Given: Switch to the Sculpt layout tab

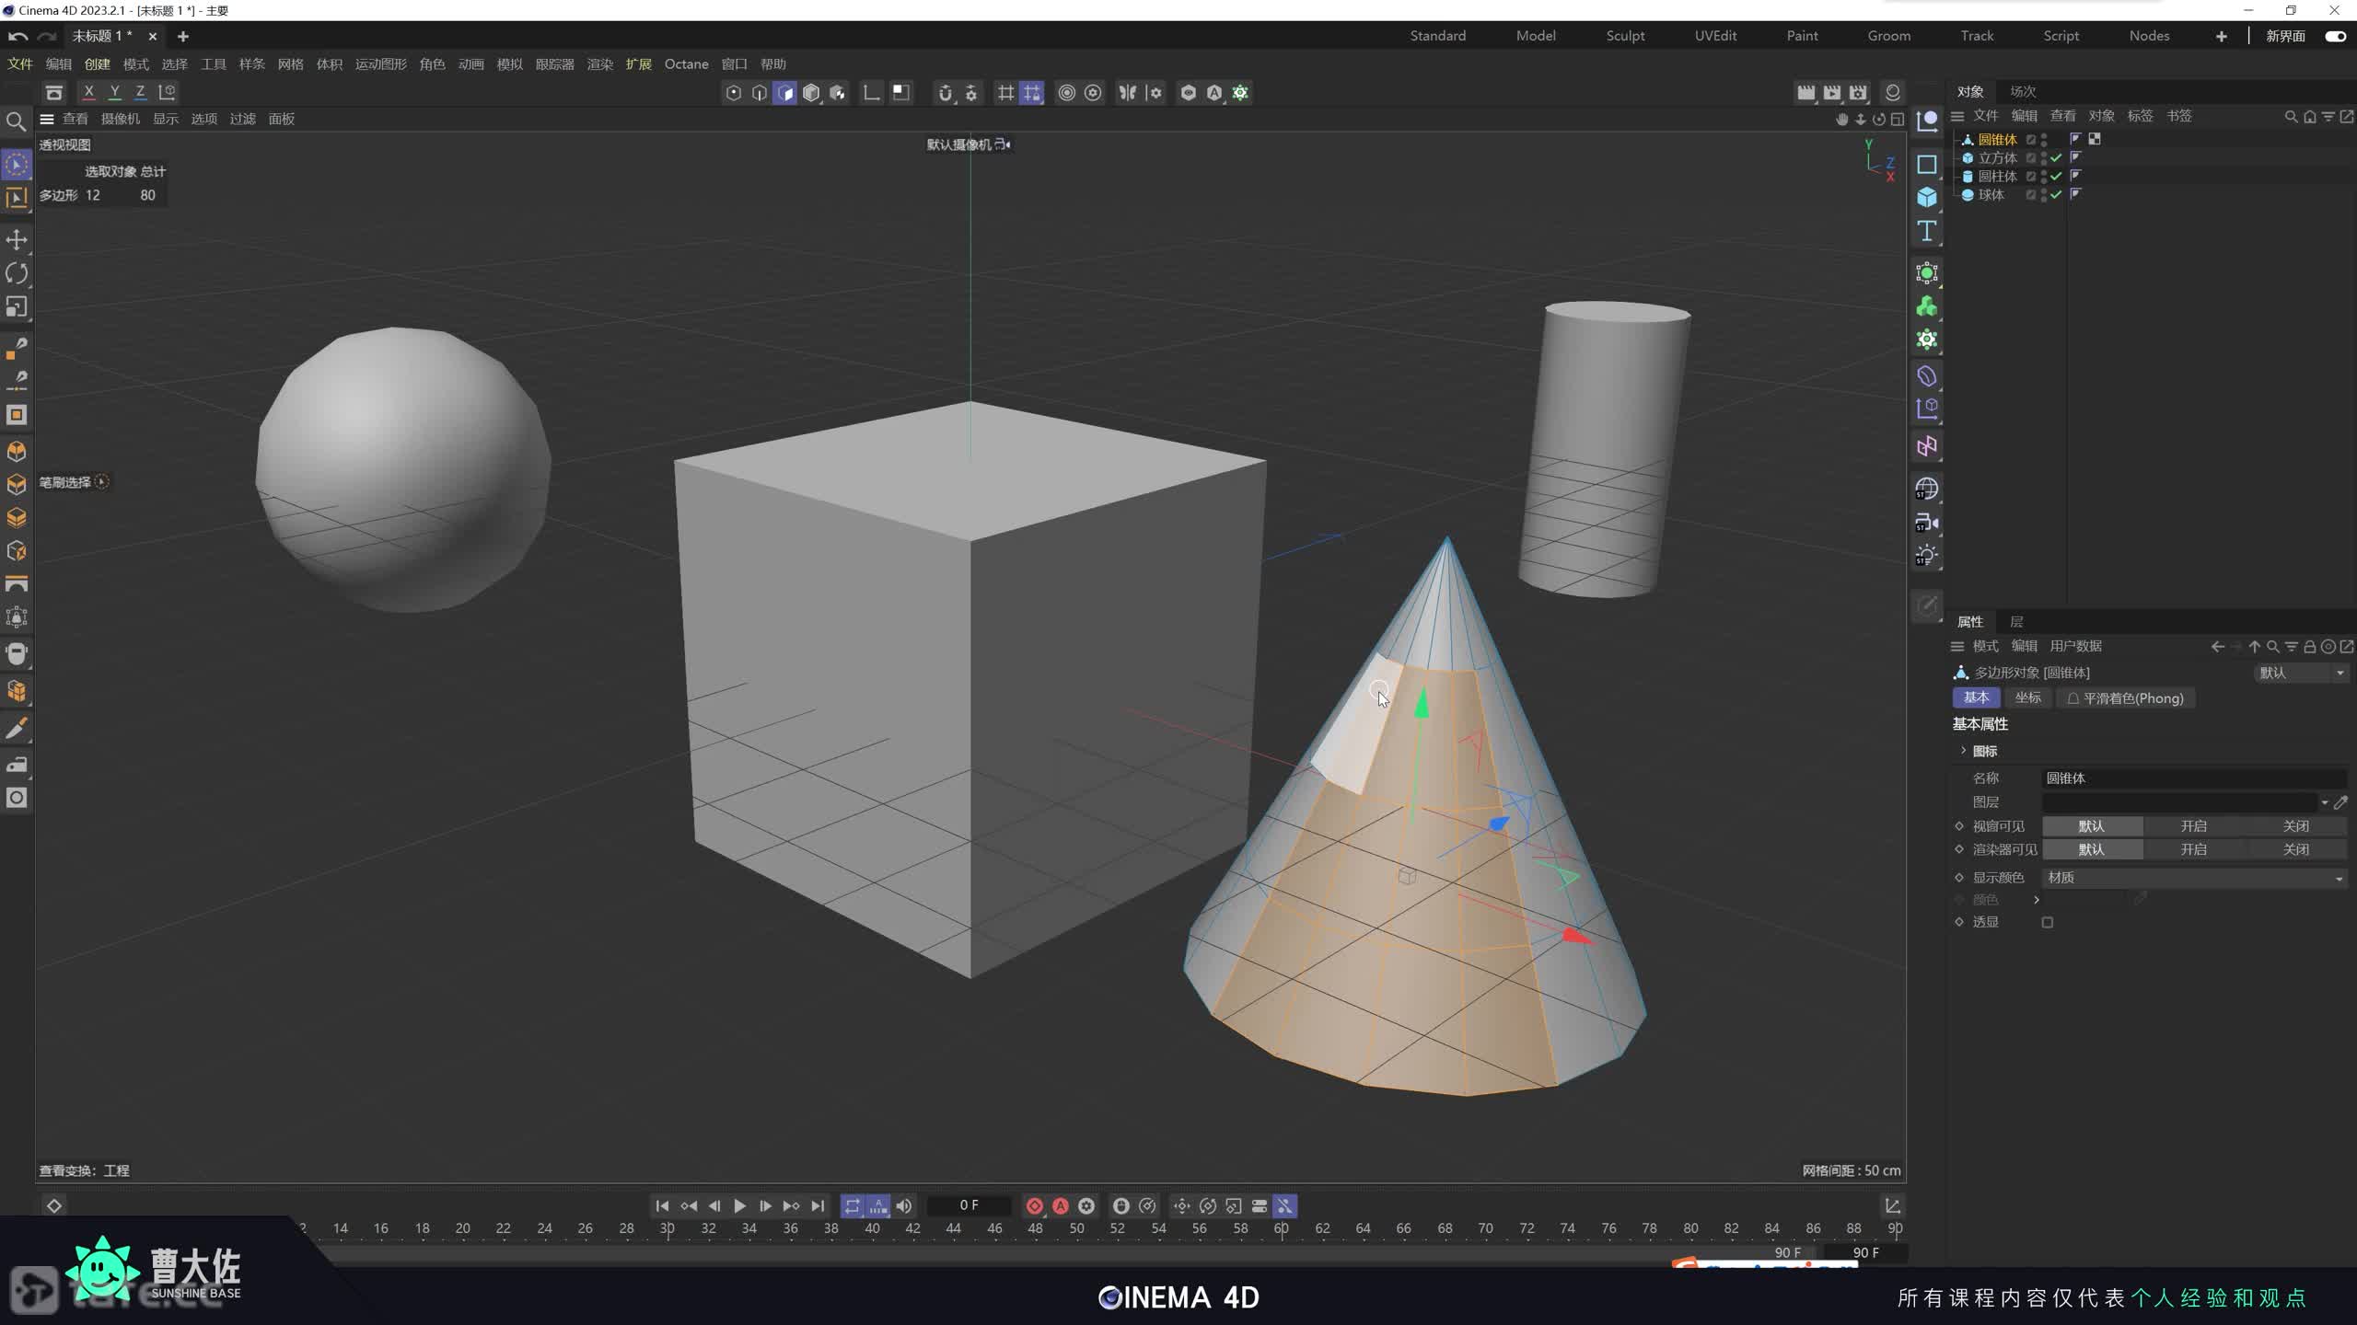Looking at the screenshot, I should pyautogui.click(x=1625, y=36).
